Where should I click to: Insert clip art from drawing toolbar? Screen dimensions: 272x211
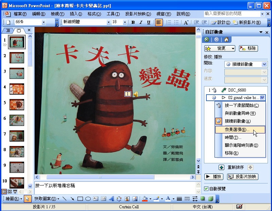tap(127, 199)
